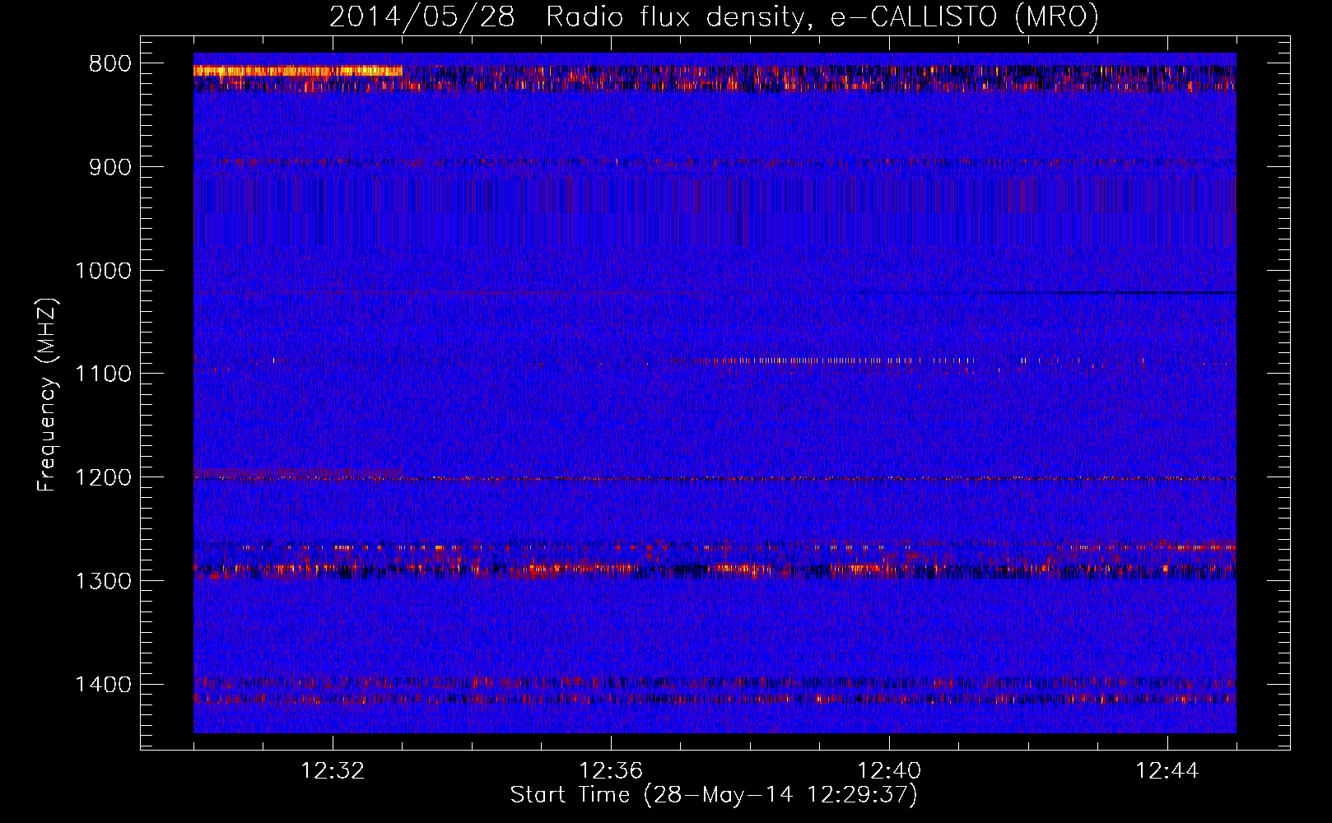Click the 'Frequency (MHZ)' axis label
The height and width of the screenshot is (823, 1332).
coord(47,395)
